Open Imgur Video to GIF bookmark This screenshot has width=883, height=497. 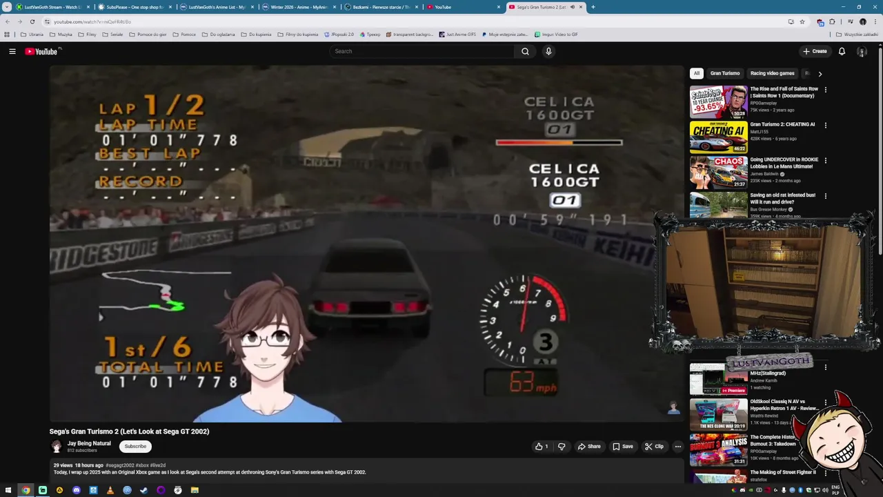tap(556, 34)
